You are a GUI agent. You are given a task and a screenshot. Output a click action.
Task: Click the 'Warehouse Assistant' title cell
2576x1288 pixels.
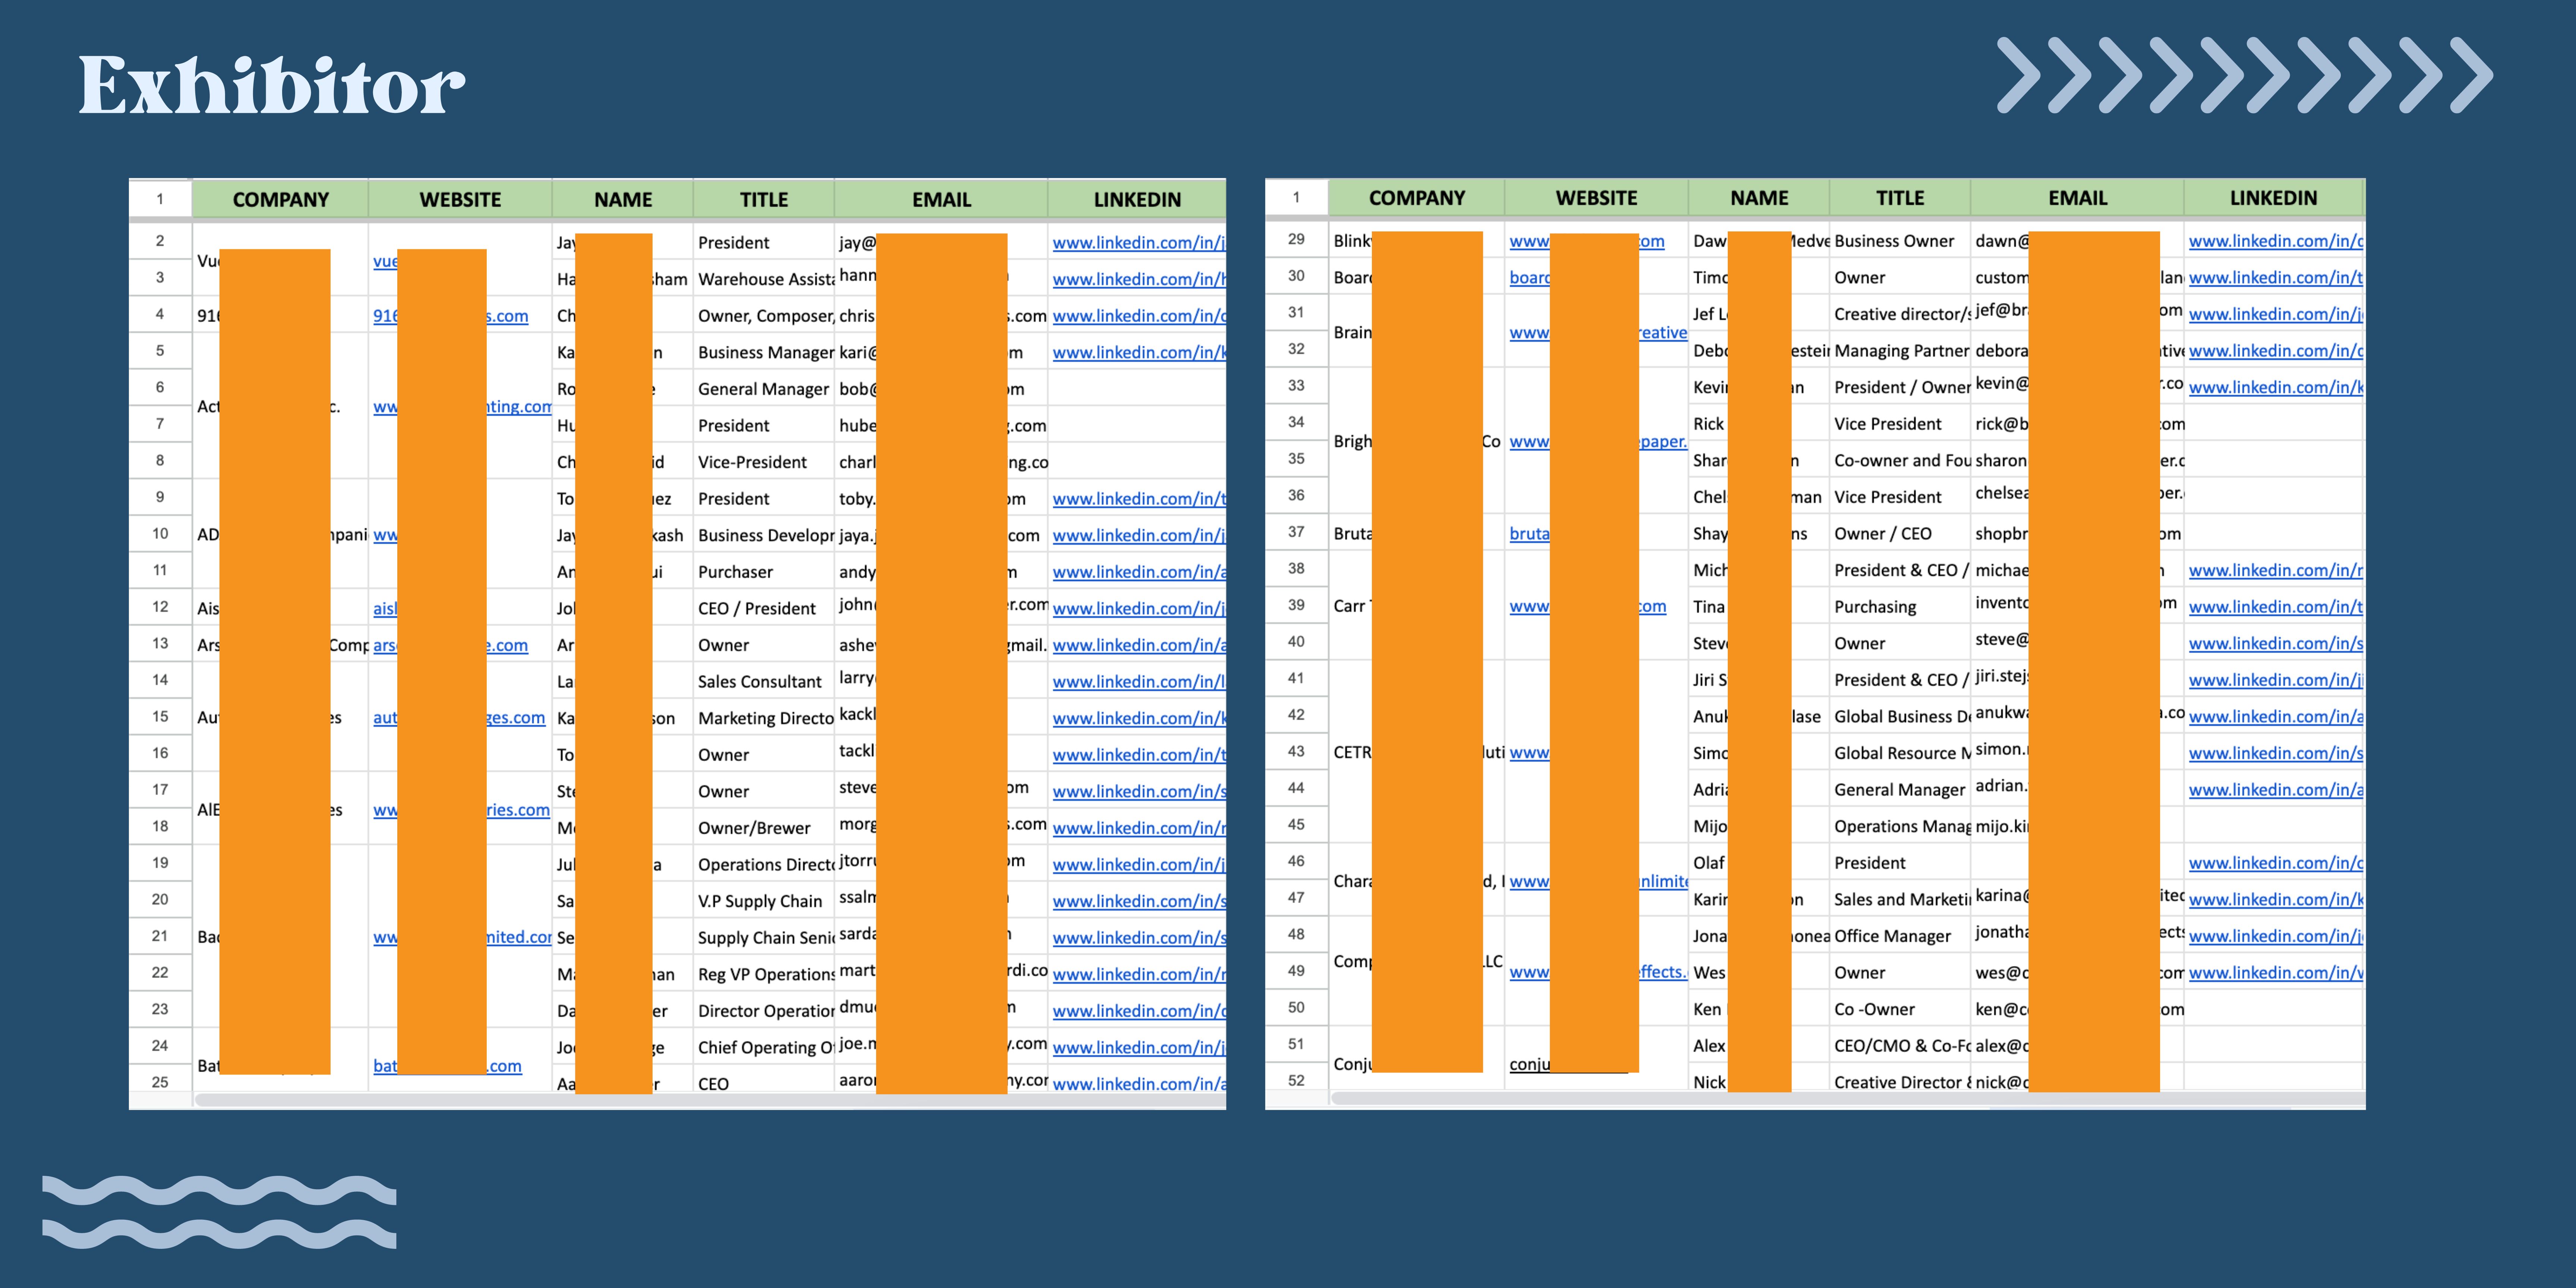tap(764, 279)
